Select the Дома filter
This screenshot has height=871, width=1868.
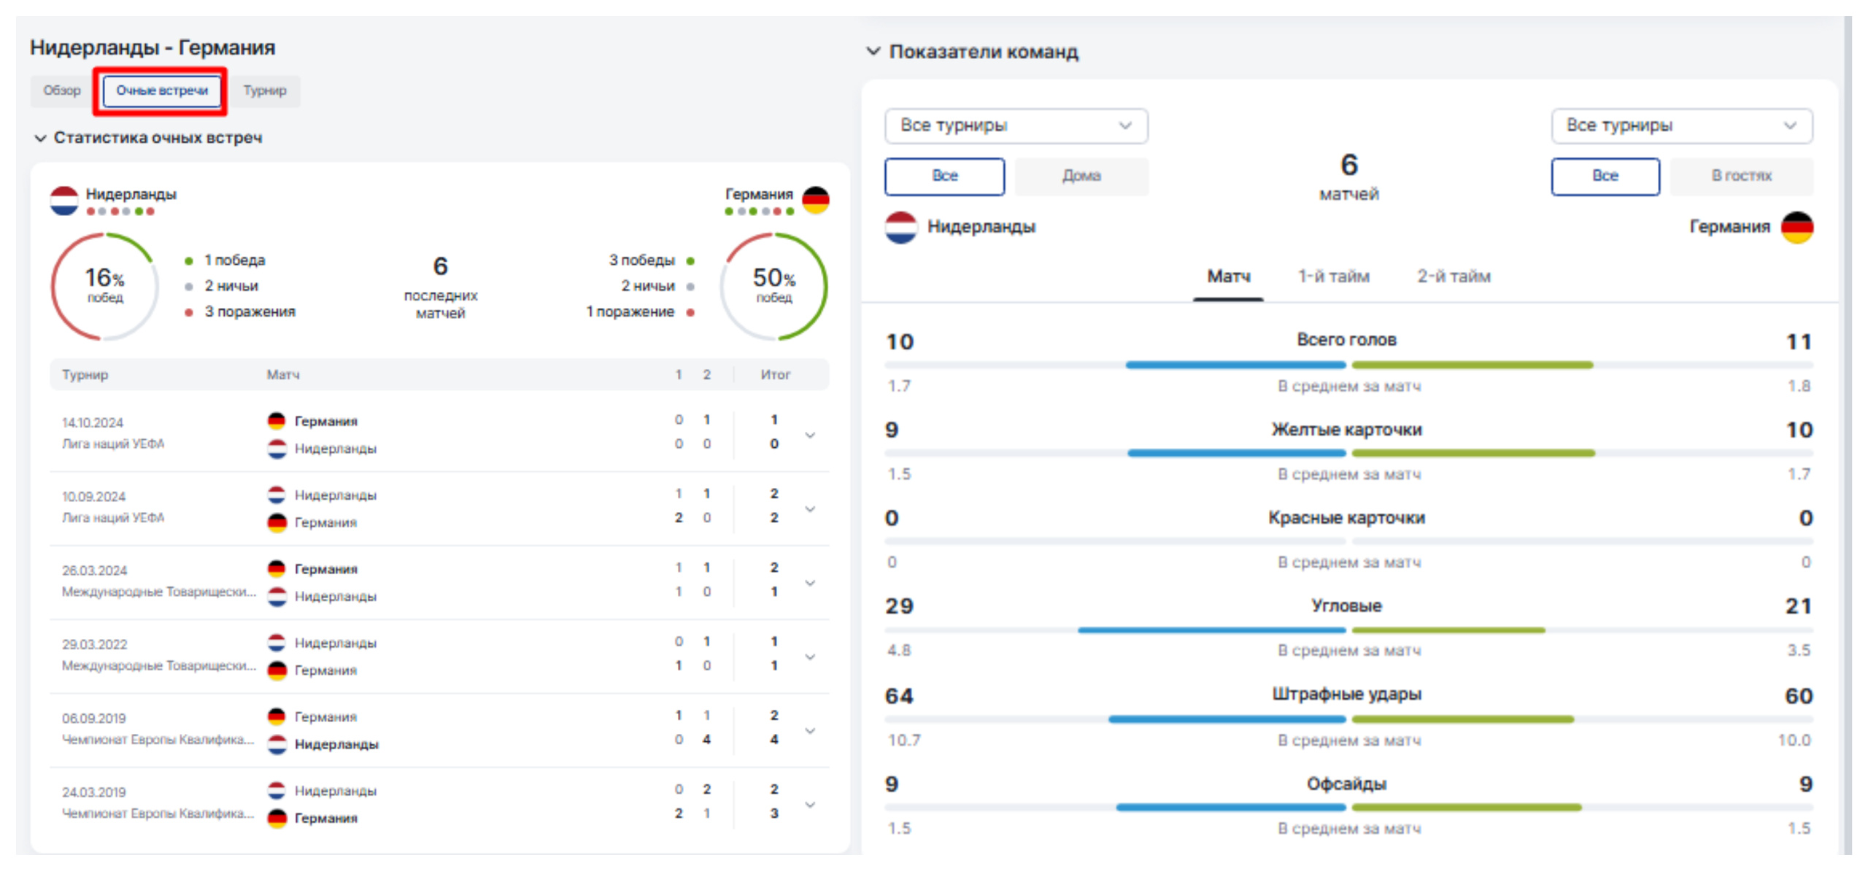(x=1081, y=177)
